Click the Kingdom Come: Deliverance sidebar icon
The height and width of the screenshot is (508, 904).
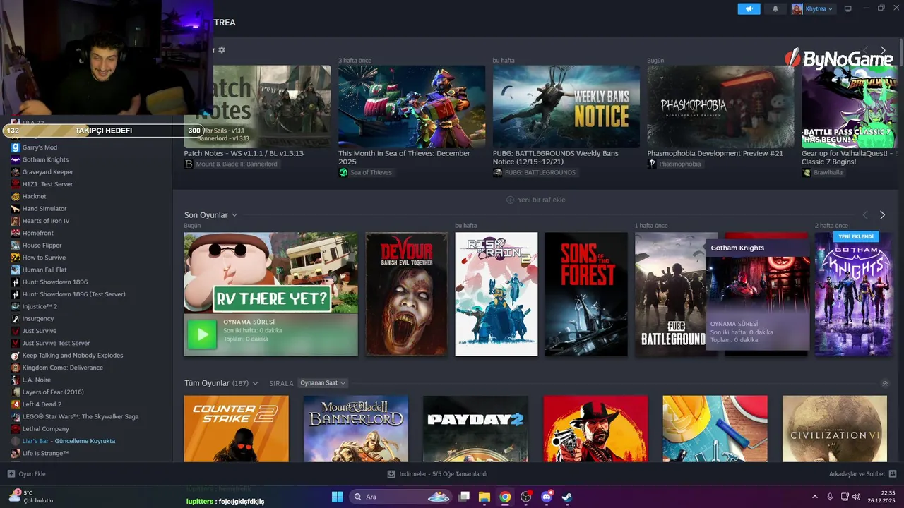[x=16, y=368]
